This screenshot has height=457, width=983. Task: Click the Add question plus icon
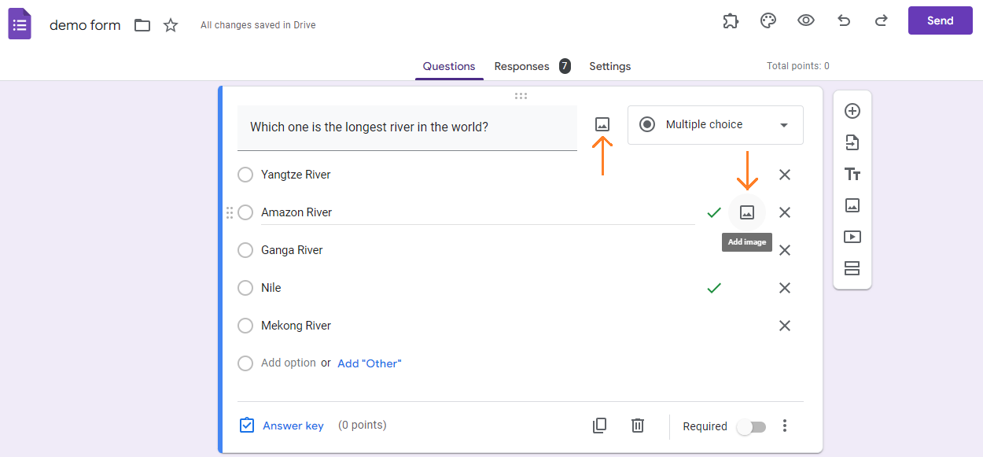(x=852, y=111)
